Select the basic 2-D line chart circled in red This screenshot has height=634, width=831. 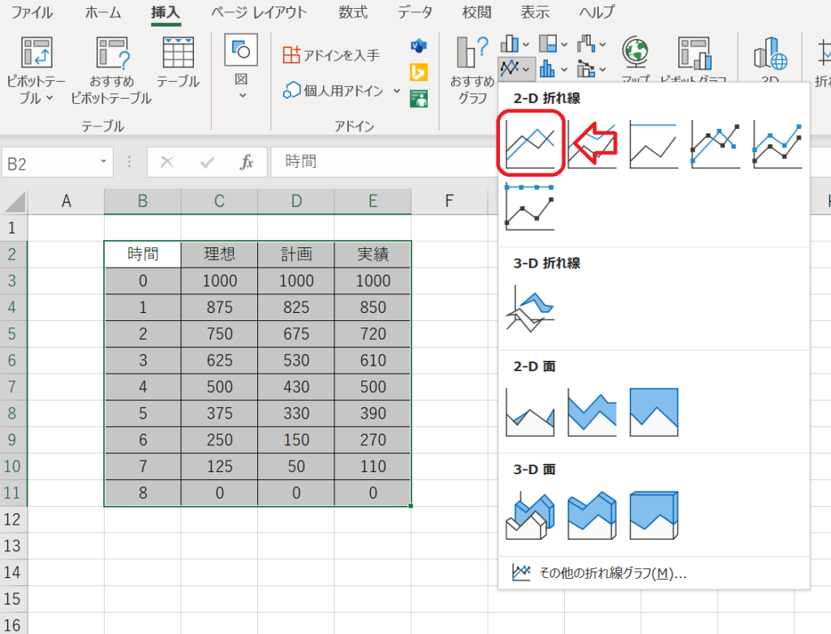(x=530, y=144)
